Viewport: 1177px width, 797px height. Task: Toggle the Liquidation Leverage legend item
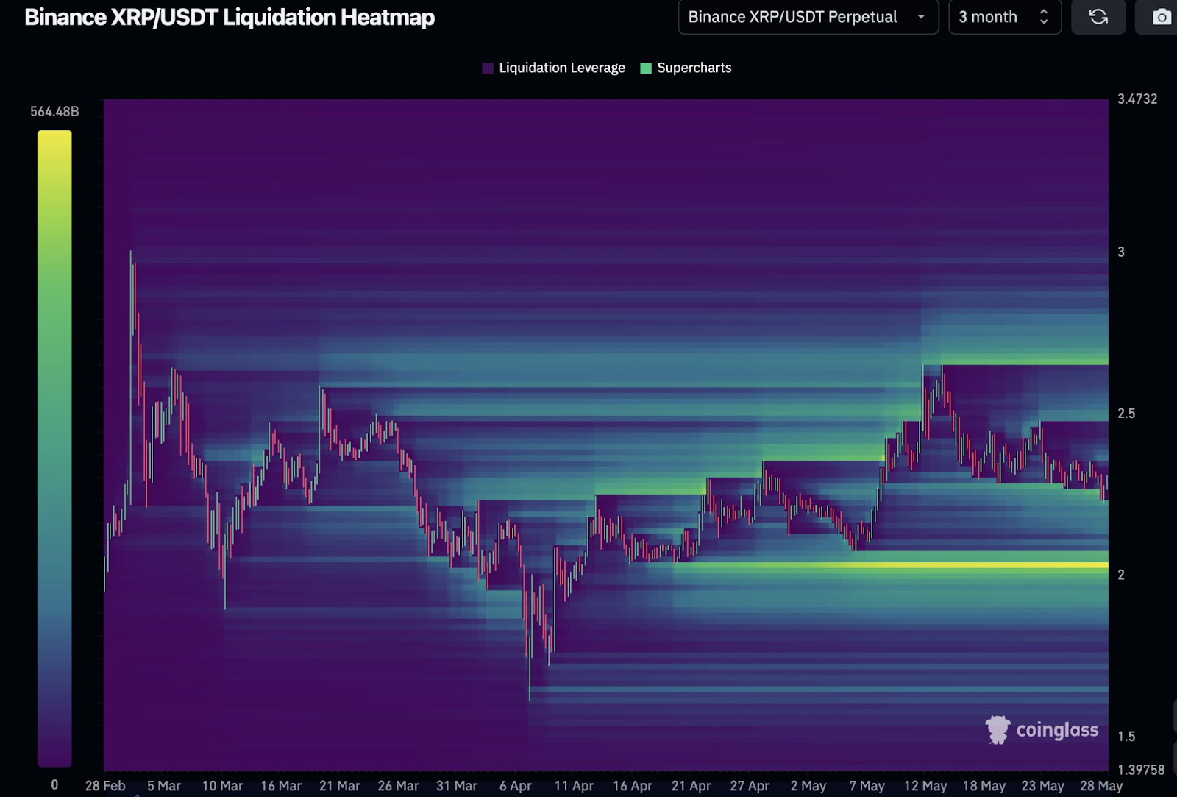553,68
